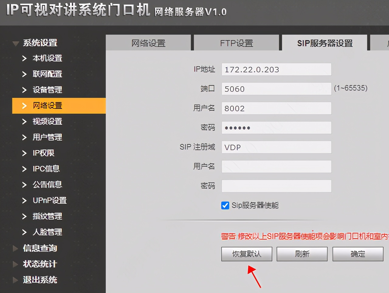Viewport: 389px width, 293px height.
Task: Click the chevron icon beside 视频设置
Action: tap(24, 122)
